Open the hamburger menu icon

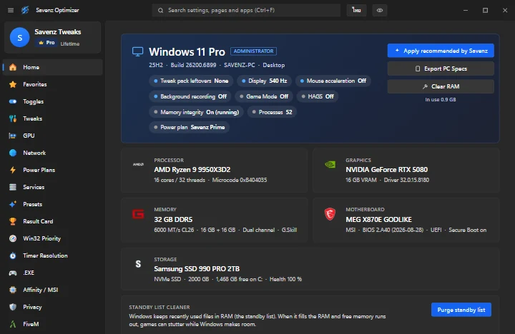click(x=11, y=10)
